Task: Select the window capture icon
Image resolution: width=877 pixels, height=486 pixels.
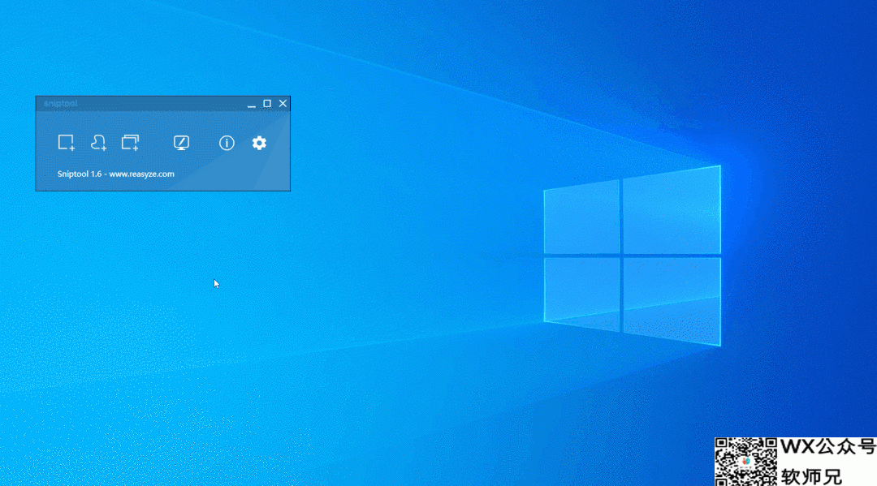Action: pyautogui.click(x=130, y=143)
